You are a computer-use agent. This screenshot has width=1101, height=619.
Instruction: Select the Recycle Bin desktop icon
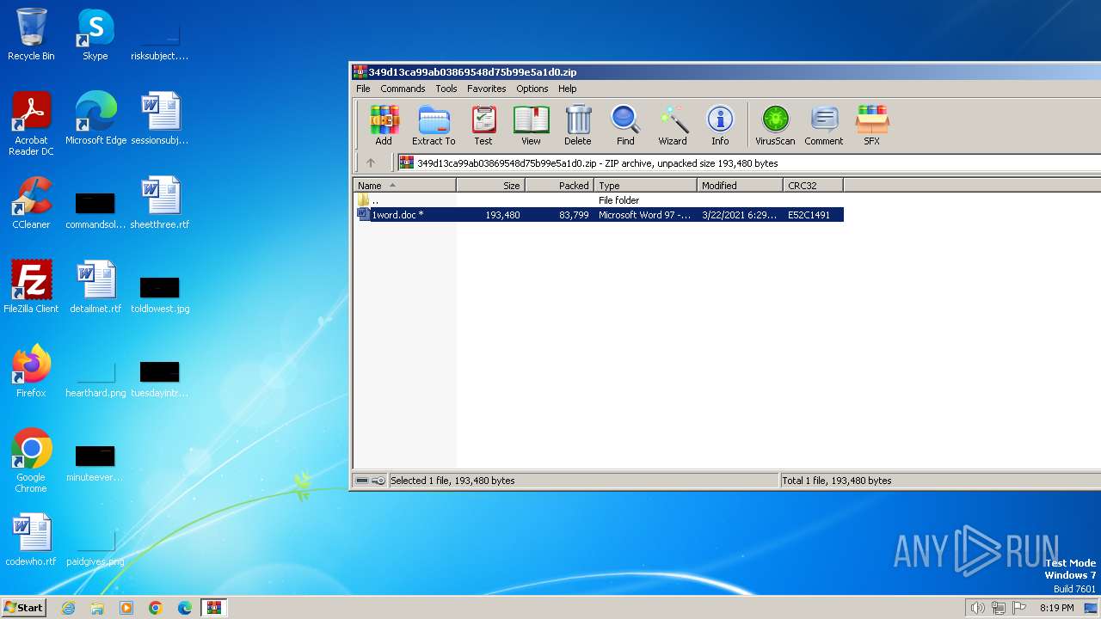pyautogui.click(x=31, y=34)
